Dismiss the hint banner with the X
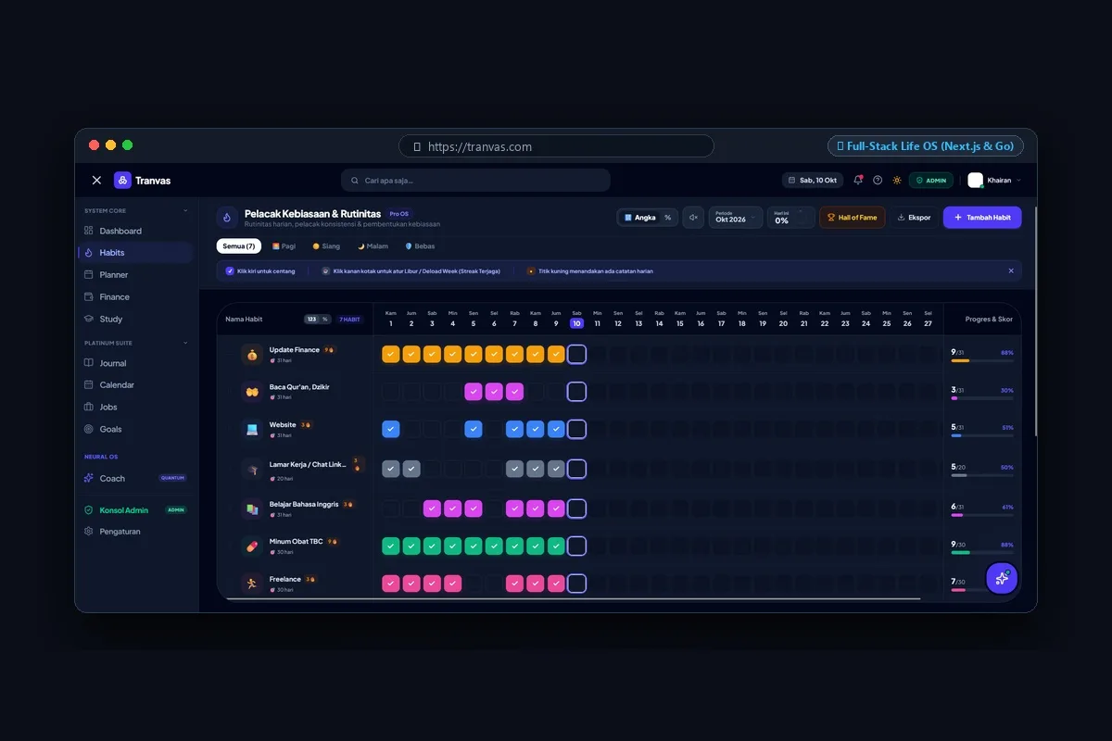Screen dimensions: 1112x741 tap(1011, 270)
